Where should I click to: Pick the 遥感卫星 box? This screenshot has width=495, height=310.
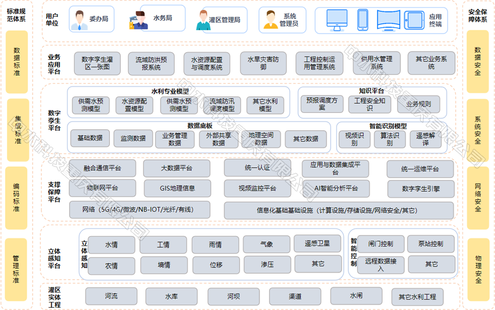point(317,243)
